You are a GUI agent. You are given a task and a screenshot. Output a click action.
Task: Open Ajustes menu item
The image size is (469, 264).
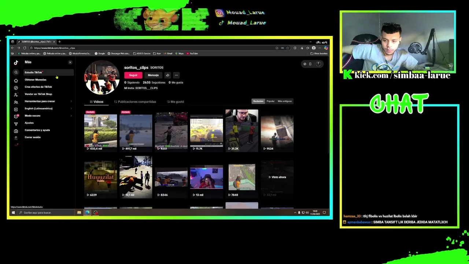point(48,123)
